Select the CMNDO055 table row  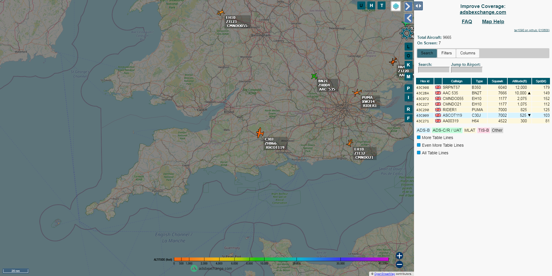483,98
